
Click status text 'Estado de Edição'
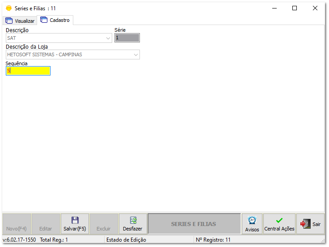click(126, 240)
